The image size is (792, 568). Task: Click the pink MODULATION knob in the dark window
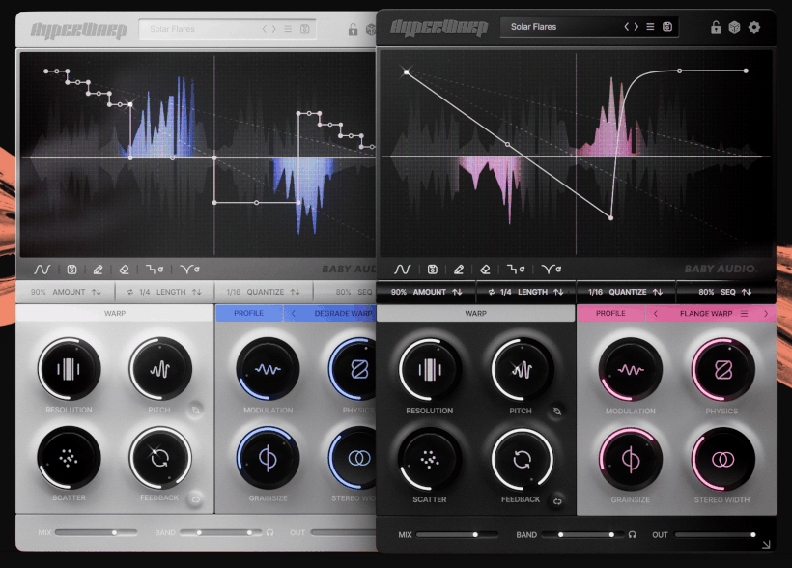(x=631, y=370)
